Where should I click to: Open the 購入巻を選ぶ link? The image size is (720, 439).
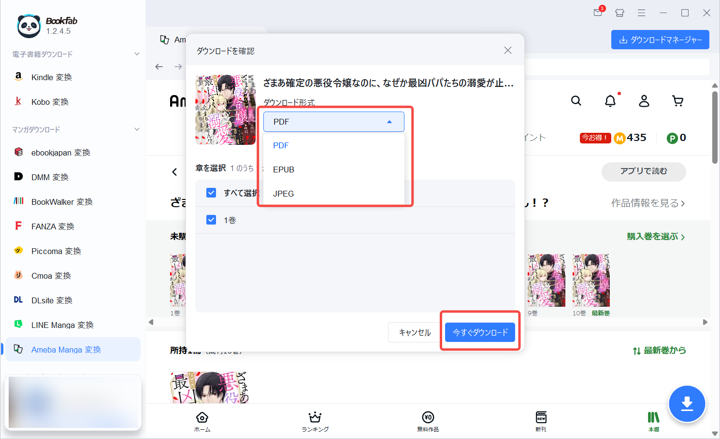click(x=656, y=237)
